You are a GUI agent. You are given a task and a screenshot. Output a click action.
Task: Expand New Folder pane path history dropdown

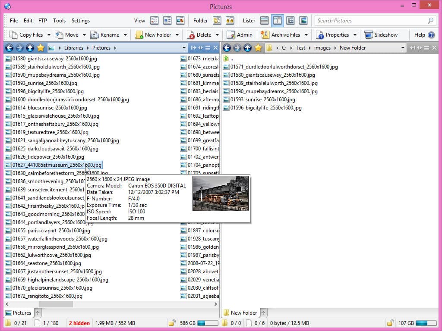(403, 48)
